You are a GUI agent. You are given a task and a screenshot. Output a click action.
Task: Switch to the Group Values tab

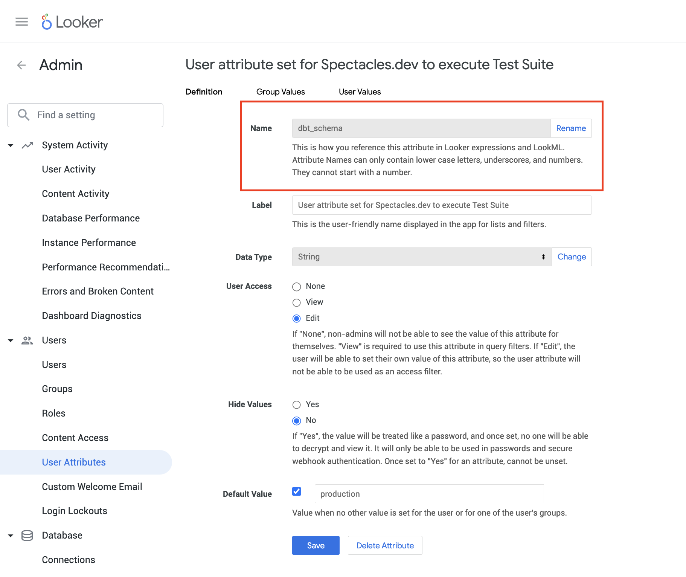click(280, 92)
